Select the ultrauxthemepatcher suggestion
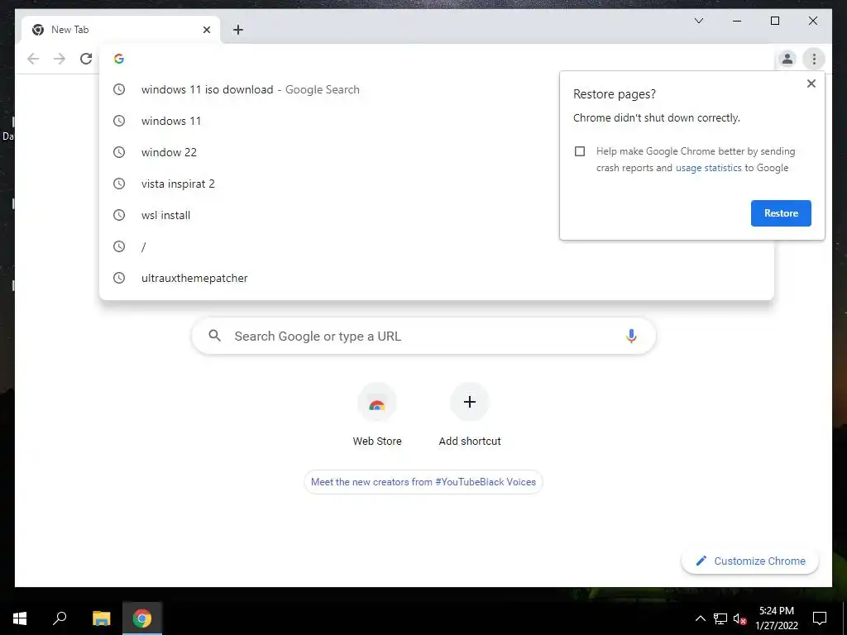Image resolution: width=847 pixels, height=635 pixels. click(437, 278)
